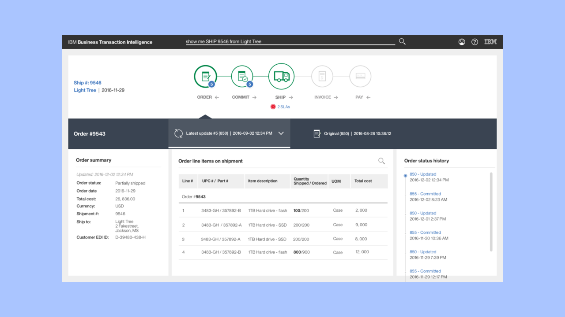The height and width of the screenshot is (317, 565).
Task: Click total cost 8, 000 cell
Action: tap(361, 239)
